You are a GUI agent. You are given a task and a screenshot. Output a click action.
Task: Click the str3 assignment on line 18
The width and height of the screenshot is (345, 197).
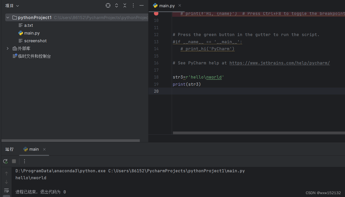tap(198, 77)
